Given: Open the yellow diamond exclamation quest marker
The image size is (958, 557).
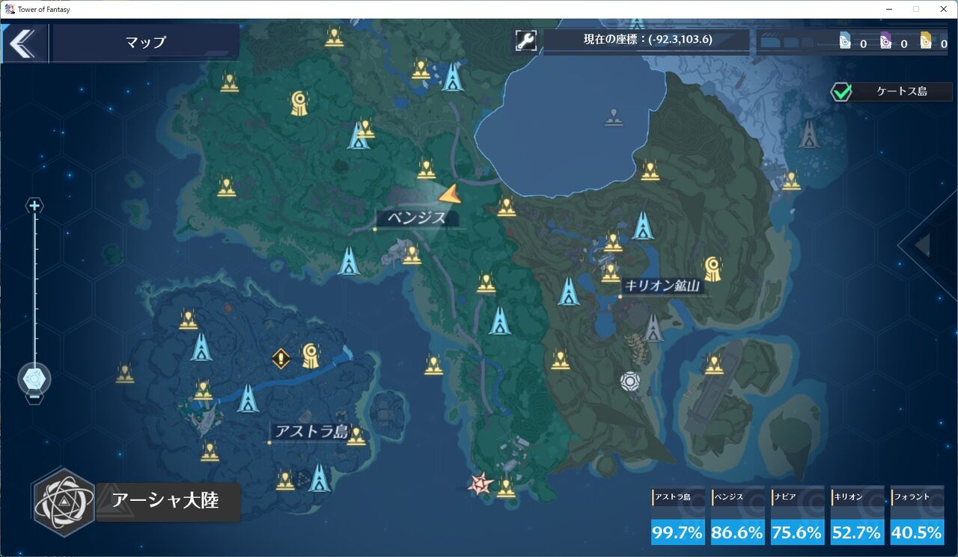Looking at the screenshot, I should pos(281,358).
